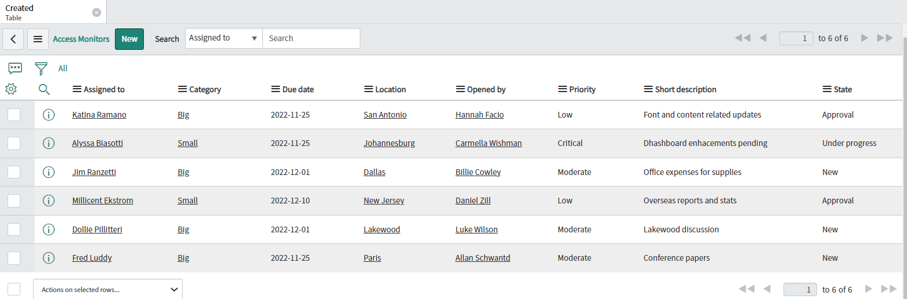Click the green New button

coord(129,39)
